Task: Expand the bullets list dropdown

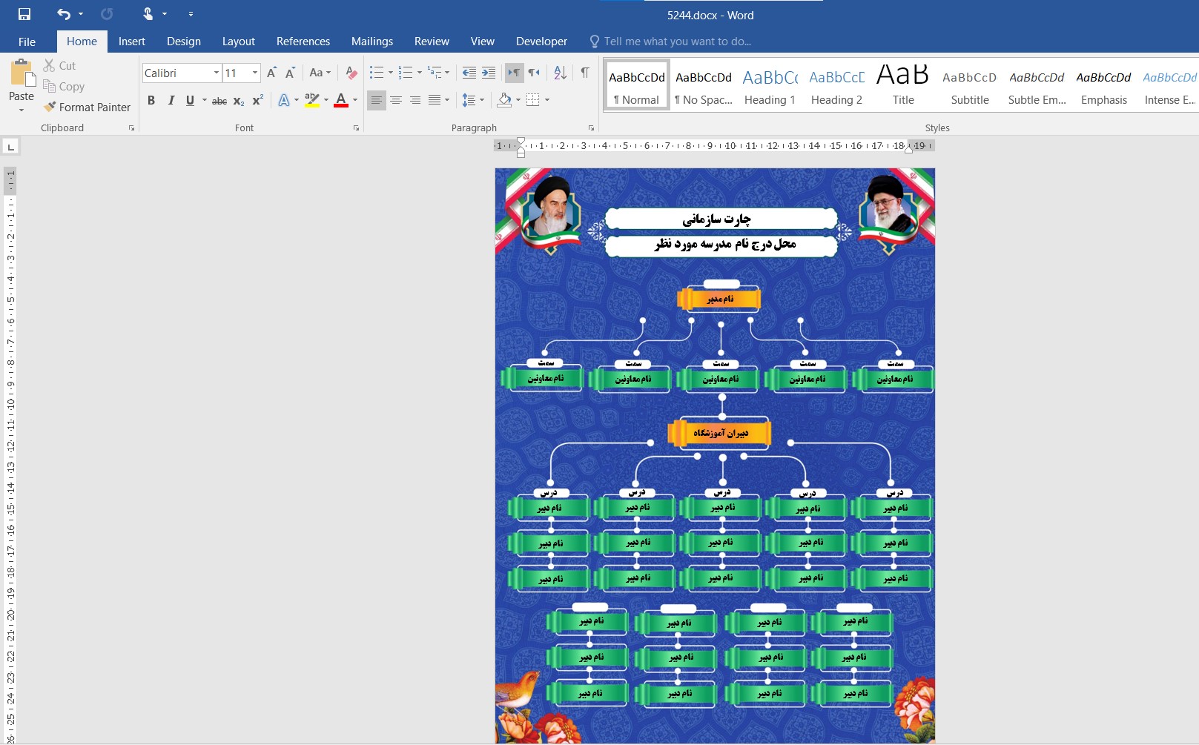Action: pyautogui.click(x=390, y=73)
